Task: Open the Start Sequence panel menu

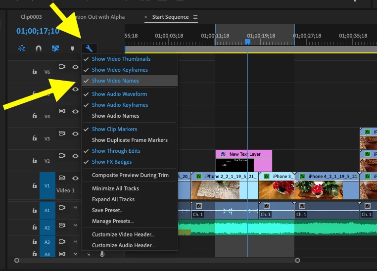Action: click(x=195, y=17)
